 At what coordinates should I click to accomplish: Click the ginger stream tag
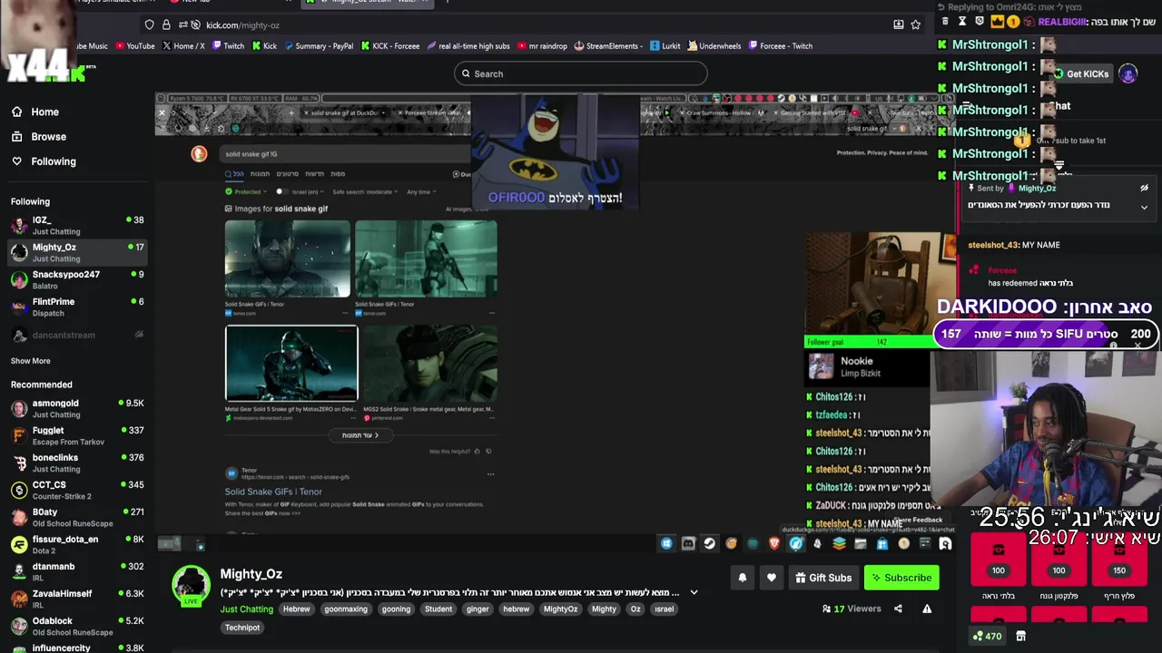478,609
